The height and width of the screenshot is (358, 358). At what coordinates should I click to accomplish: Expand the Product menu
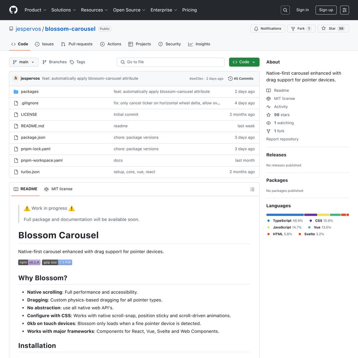[35, 10]
